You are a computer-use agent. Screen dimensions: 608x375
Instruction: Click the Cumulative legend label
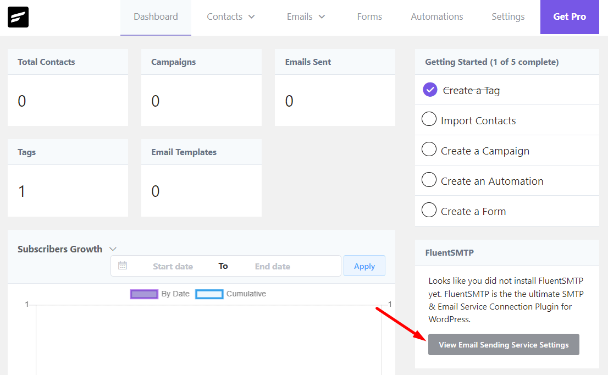click(246, 294)
